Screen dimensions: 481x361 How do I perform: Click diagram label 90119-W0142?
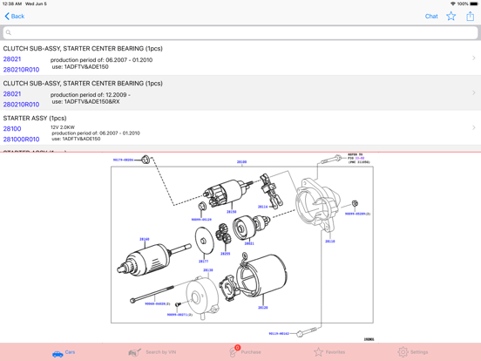[279, 333]
